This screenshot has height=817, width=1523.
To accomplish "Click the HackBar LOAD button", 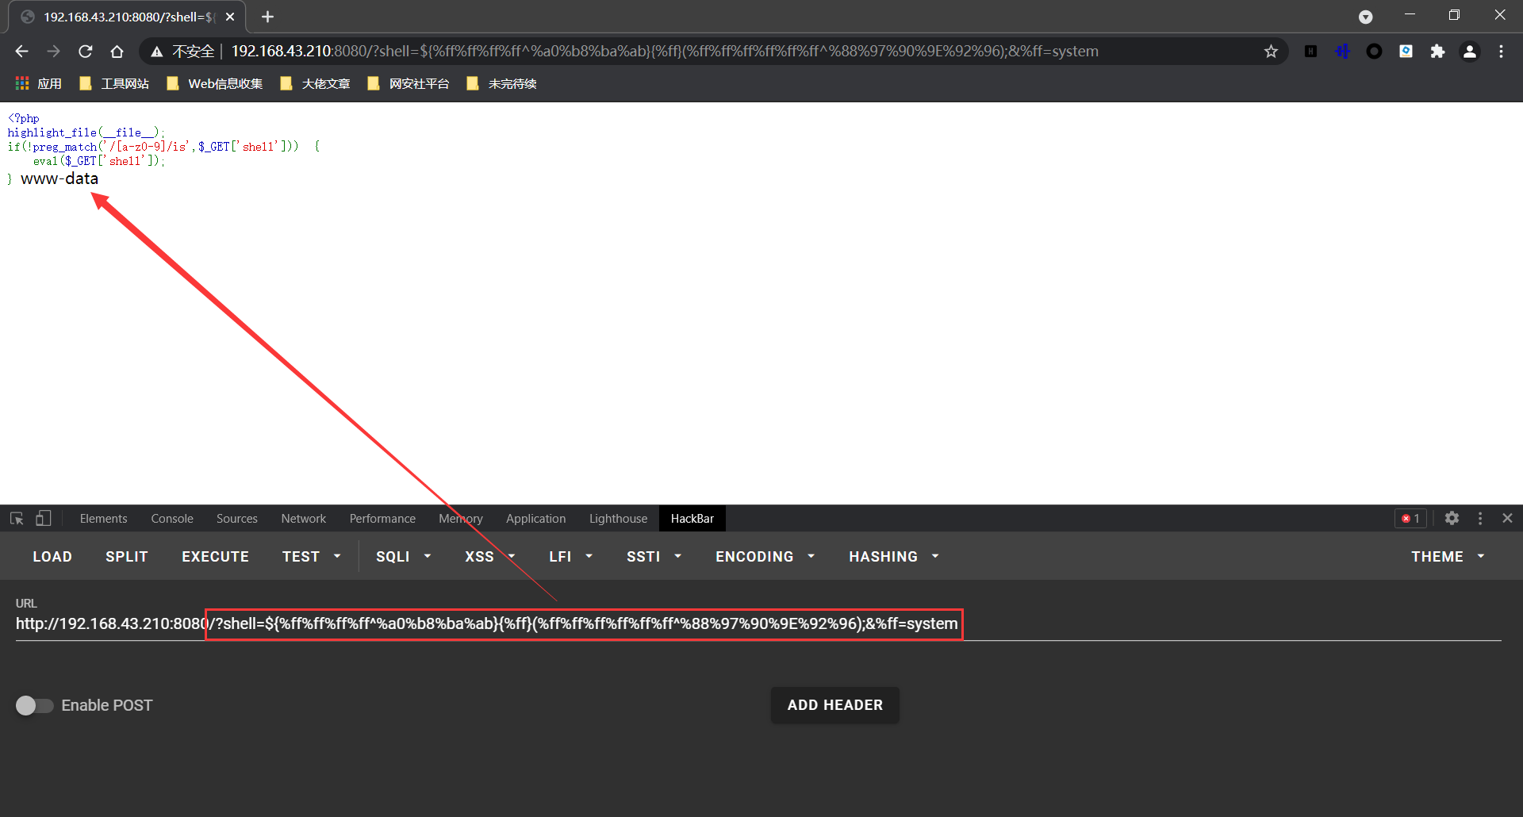I will tap(52, 557).
